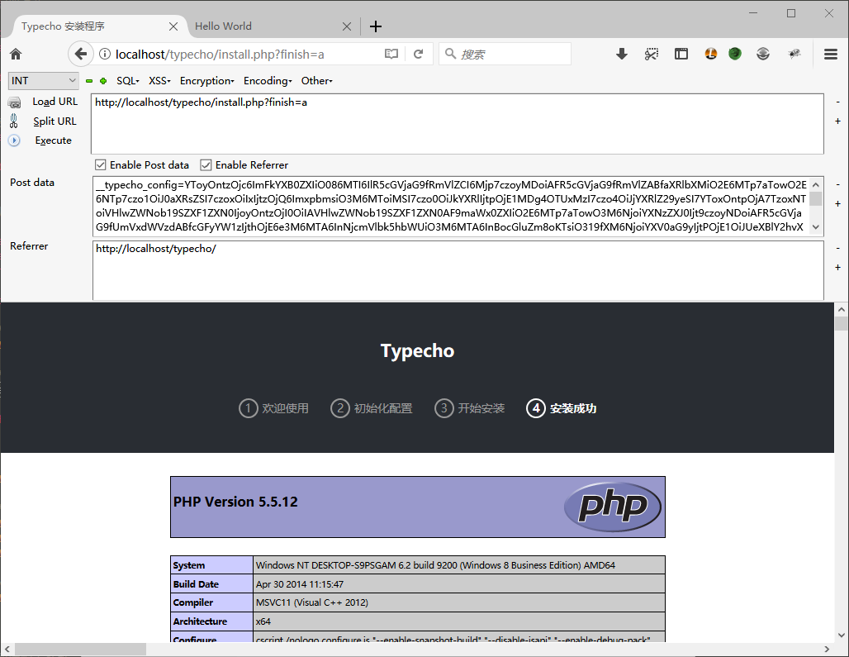Click the Execute play icon
This screenshot has height=657, width=849.
coord(14,140)
